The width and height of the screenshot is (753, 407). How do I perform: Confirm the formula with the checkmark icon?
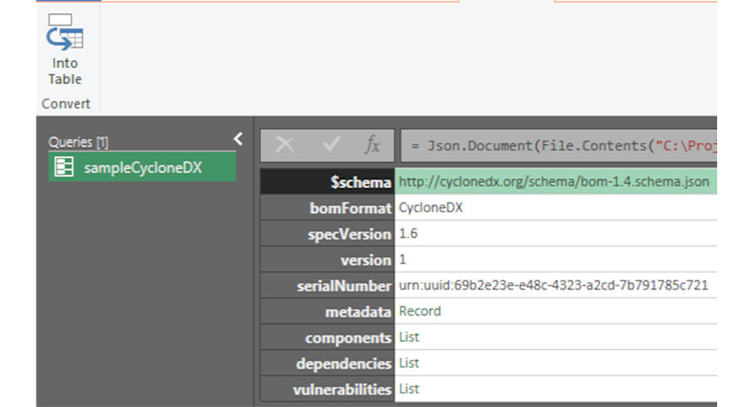pos(330,145)
